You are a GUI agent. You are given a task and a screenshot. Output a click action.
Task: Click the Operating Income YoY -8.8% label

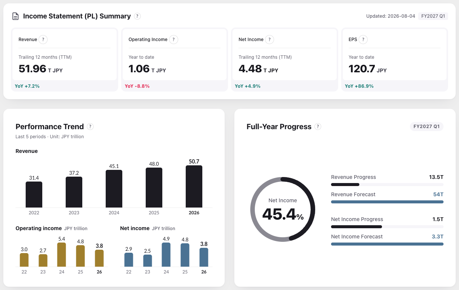coord(137,86)
